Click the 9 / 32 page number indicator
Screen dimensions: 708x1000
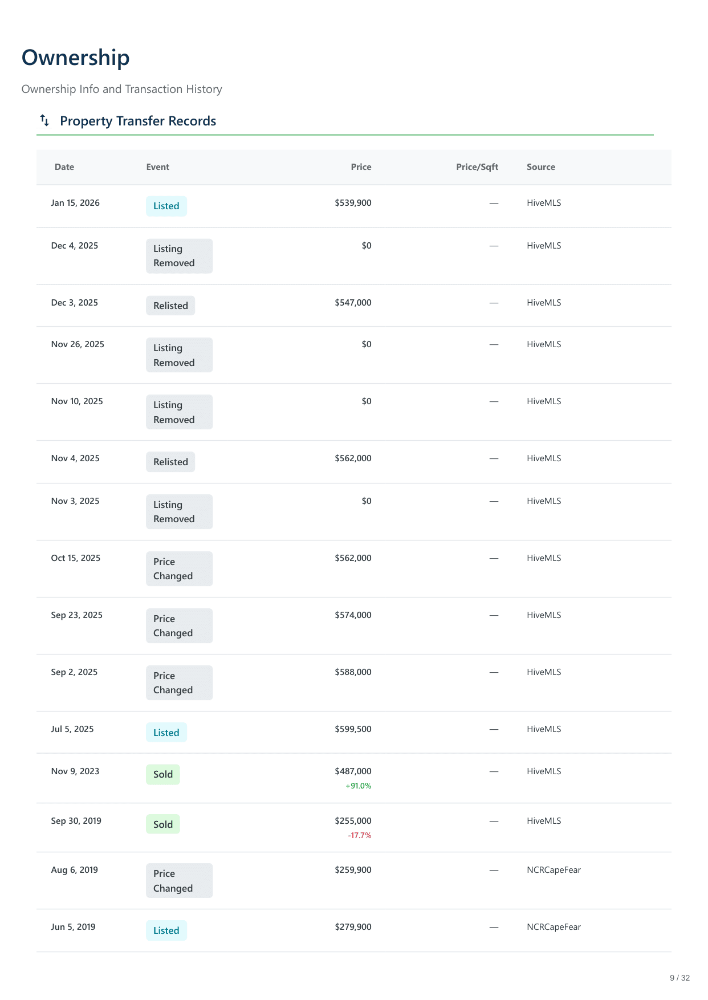pos(679,978)
